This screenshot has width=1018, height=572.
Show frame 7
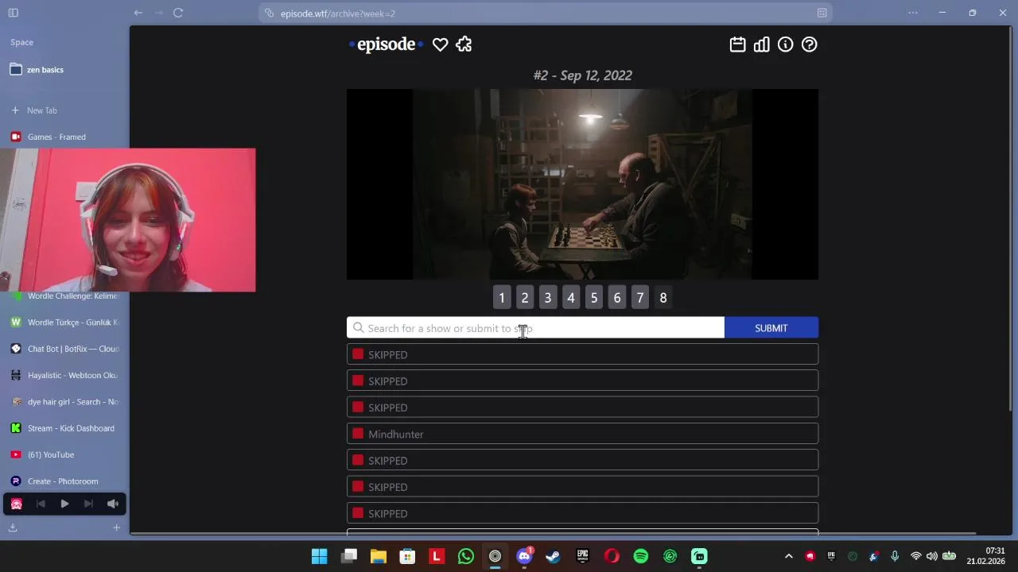pos(640,298)
